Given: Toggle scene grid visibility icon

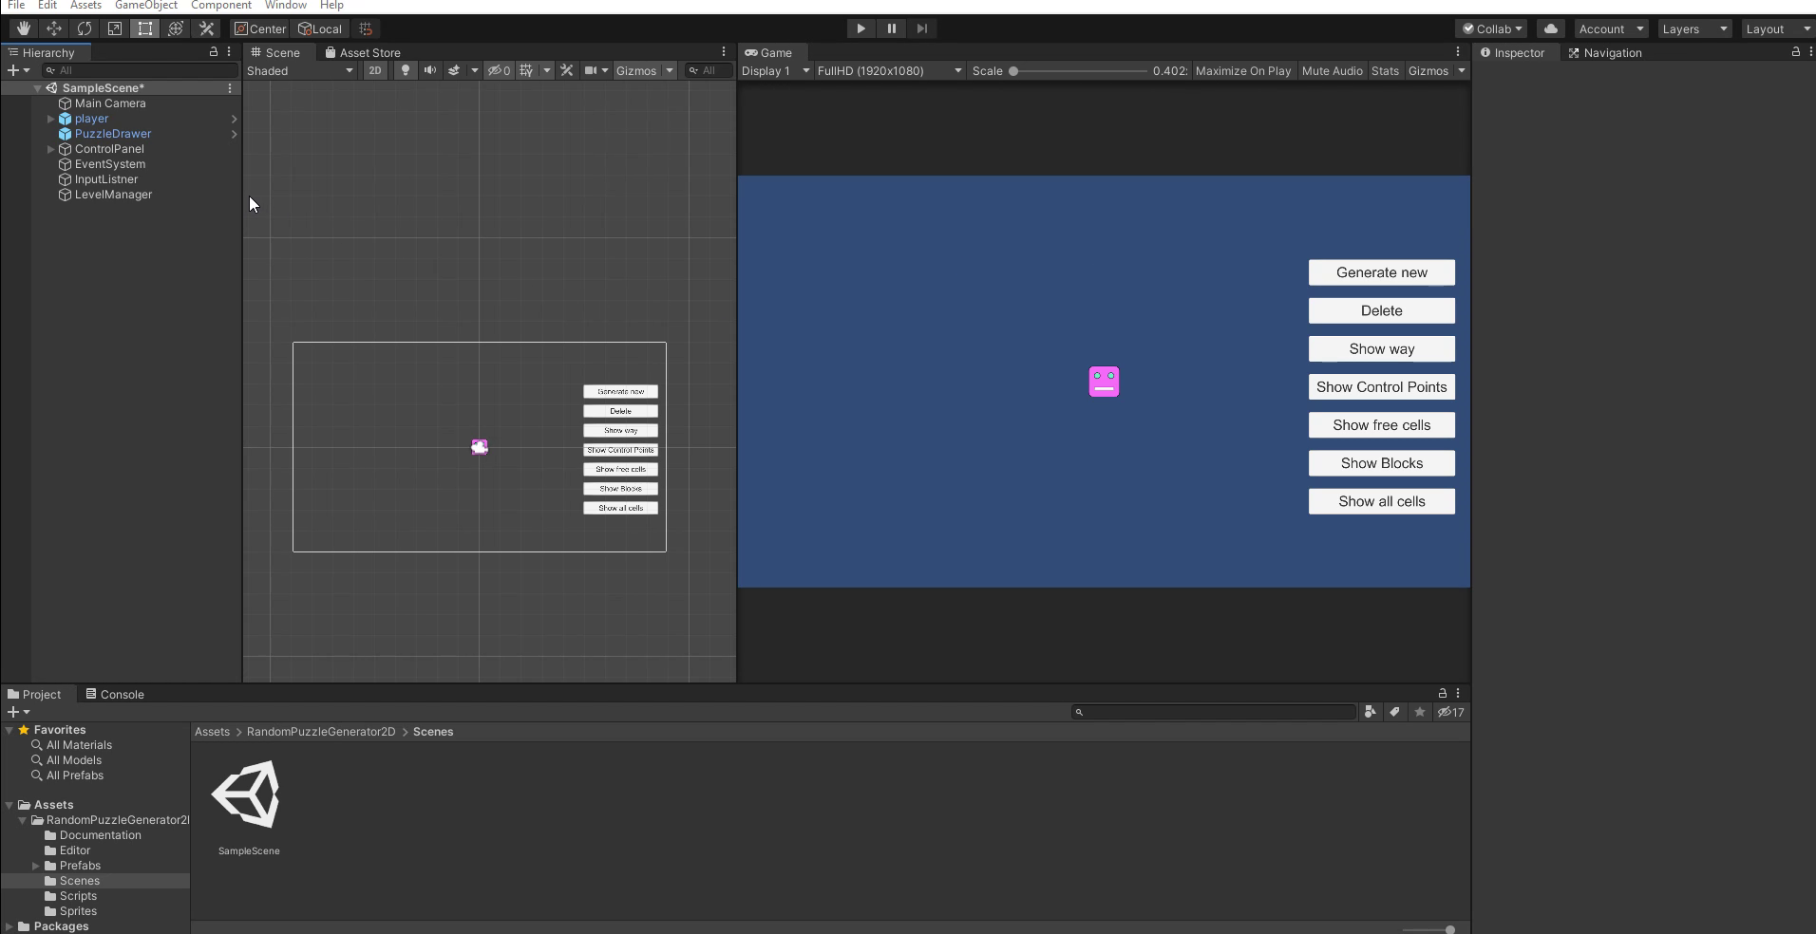Looking at the screenshot, I should (x=526, y=70).
